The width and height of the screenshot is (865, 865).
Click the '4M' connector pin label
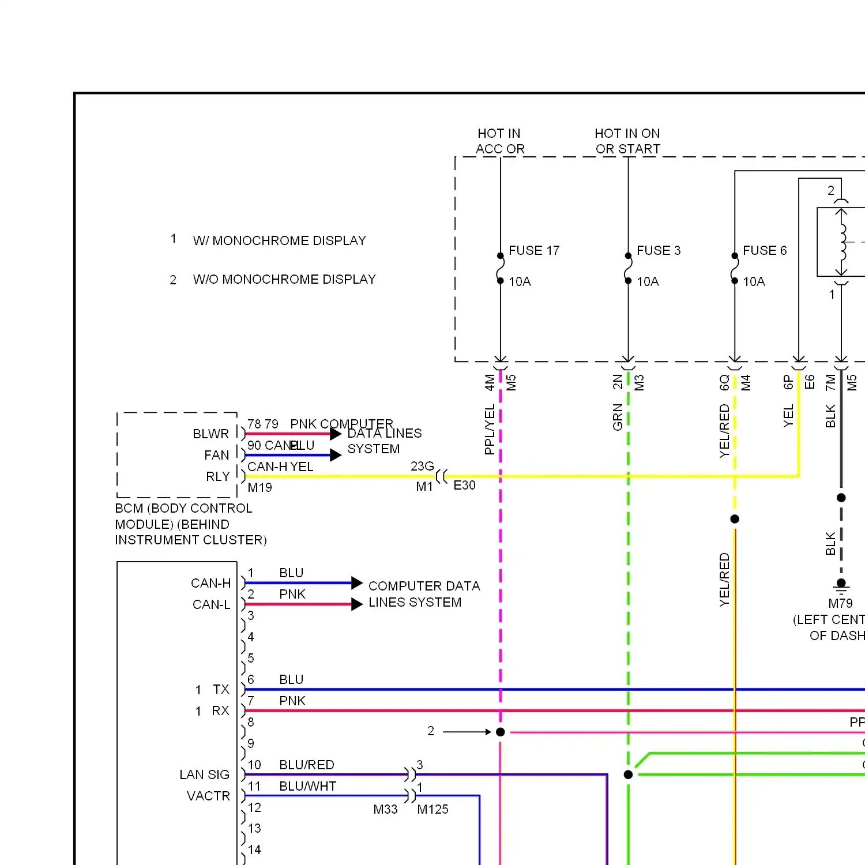[490, 383]
